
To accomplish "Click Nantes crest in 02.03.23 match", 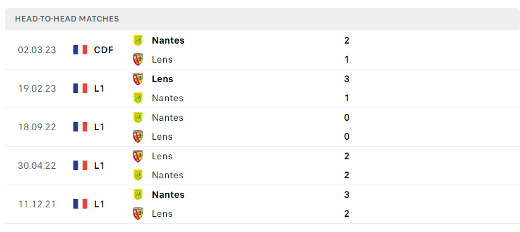I will point(138,40).
